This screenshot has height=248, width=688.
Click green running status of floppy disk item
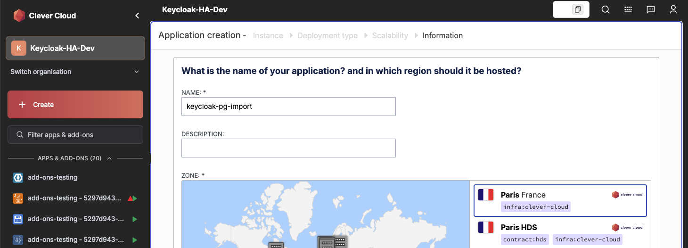click(x=135, y=219)
